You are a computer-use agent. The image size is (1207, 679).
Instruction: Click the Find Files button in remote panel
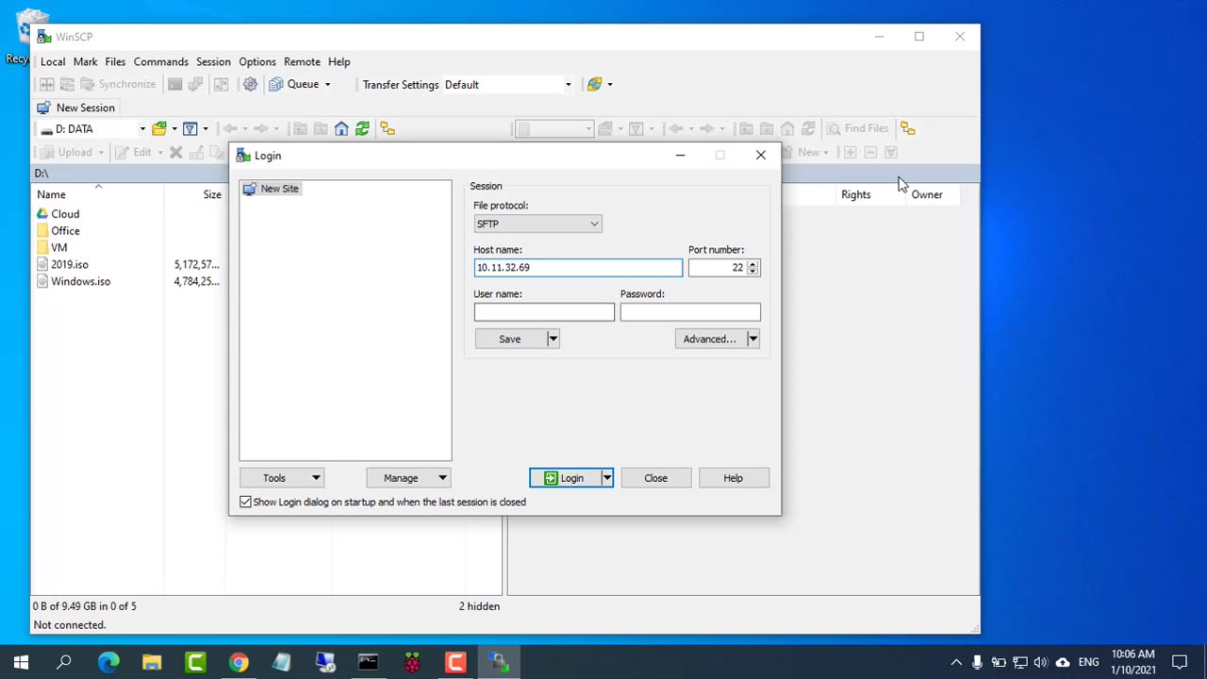(x=857, y=128)
